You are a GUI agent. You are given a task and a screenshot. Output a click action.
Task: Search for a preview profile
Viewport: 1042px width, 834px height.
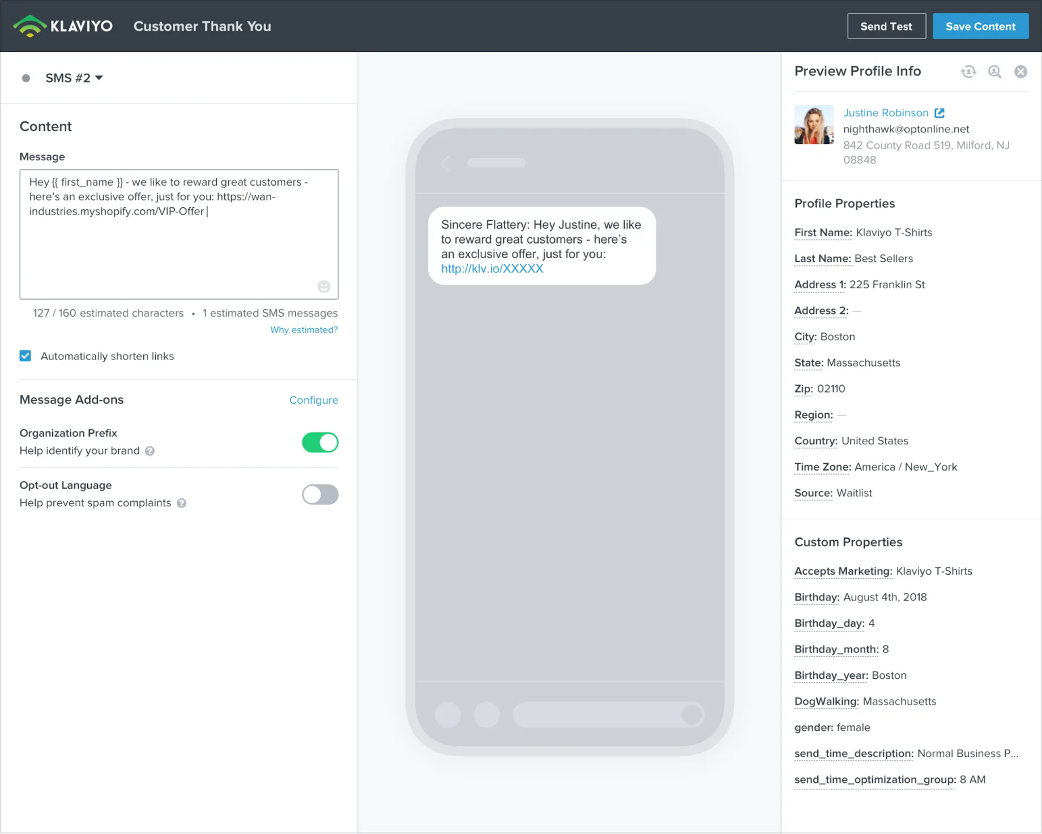coord(994,71)
